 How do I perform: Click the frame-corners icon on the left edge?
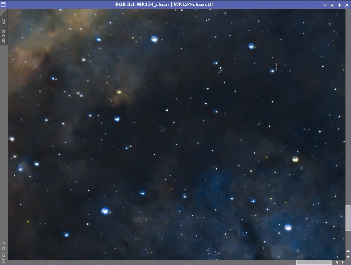pos(4,248)
